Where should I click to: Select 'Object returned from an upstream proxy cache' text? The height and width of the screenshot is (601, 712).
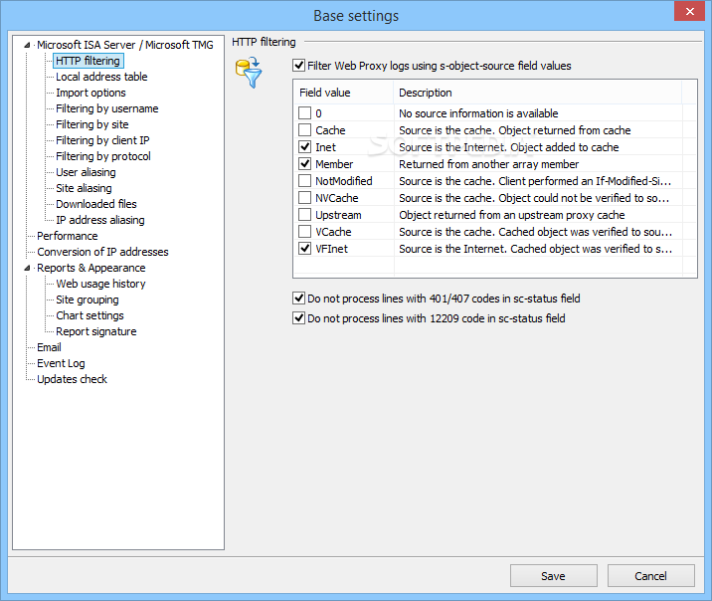coord(512,215)
